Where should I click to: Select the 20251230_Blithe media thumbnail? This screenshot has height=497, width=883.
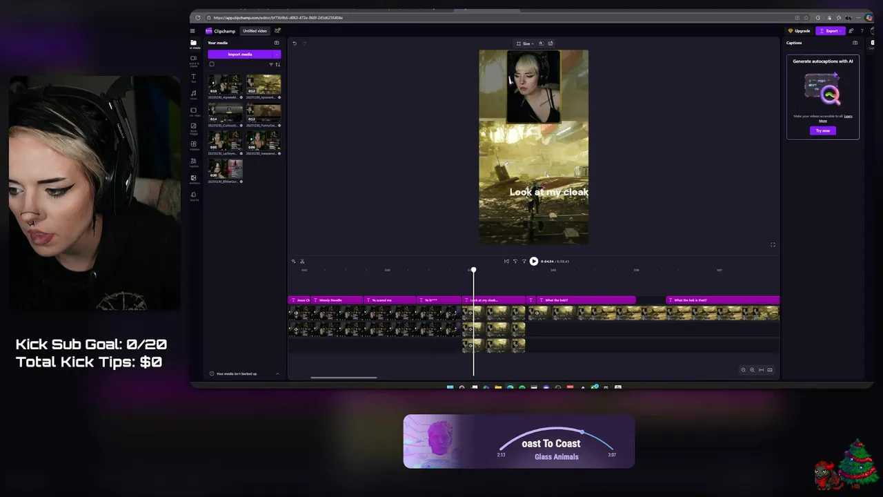pyautogui.click(x=226, y=168)
